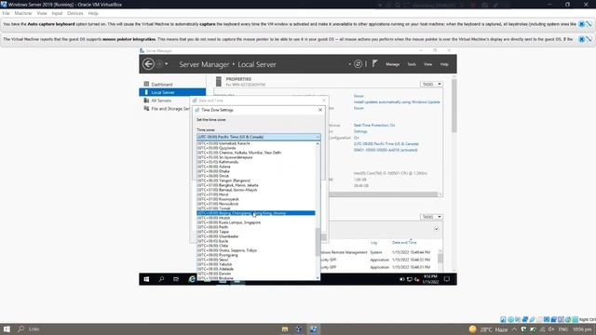Viewport: 596px width, 335px height.
Task: Select Dhaka time zone entry
Action: point(256,171)
